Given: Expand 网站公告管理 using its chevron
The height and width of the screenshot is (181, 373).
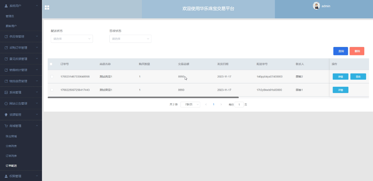Looking at the screenshot, I should point(37,104).
